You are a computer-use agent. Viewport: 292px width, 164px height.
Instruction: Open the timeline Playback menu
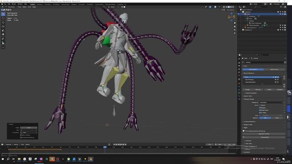pos(9,144)
